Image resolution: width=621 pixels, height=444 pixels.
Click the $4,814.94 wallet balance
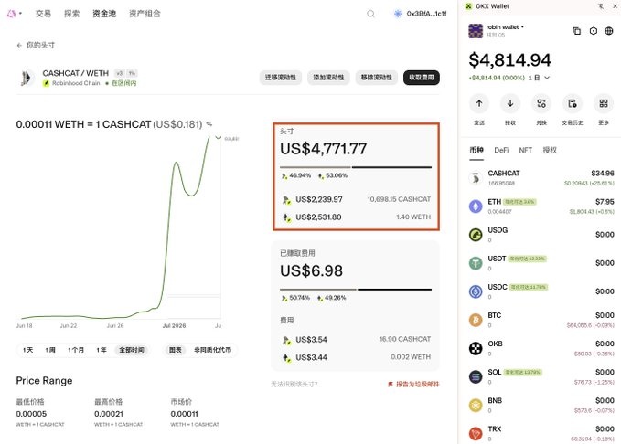pos(509,60)
